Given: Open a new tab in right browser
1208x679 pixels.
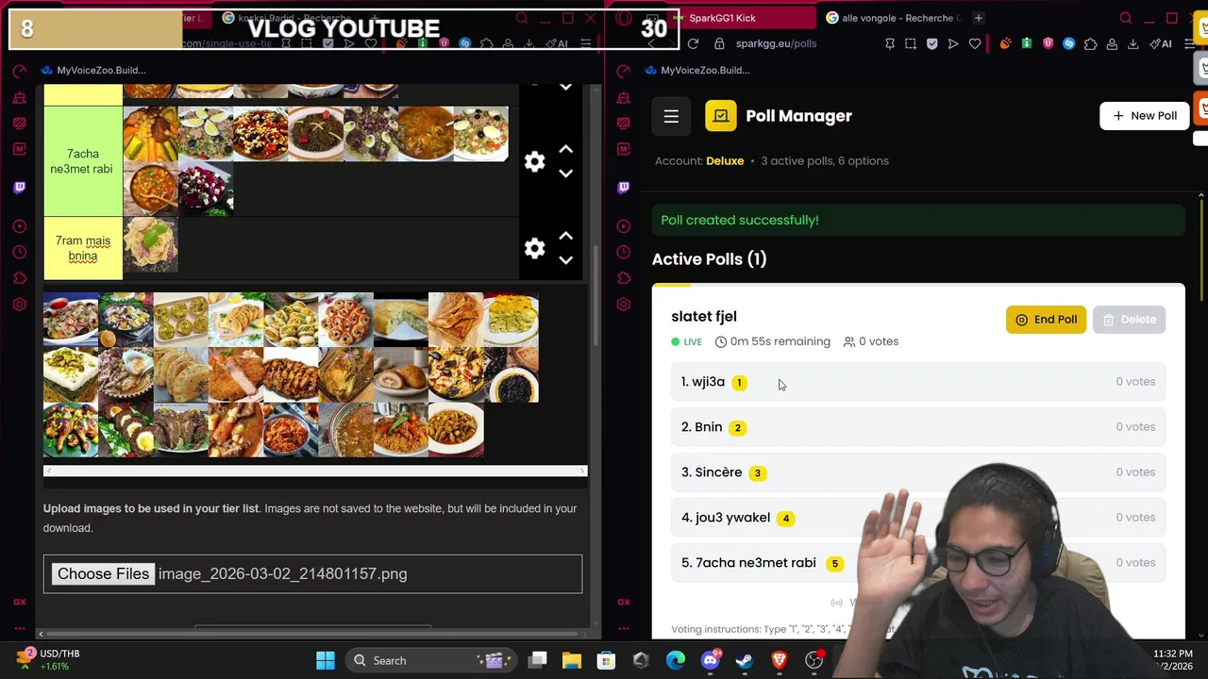Looking at the screenshot, I should pyautogui.click(x=979, y=18).
